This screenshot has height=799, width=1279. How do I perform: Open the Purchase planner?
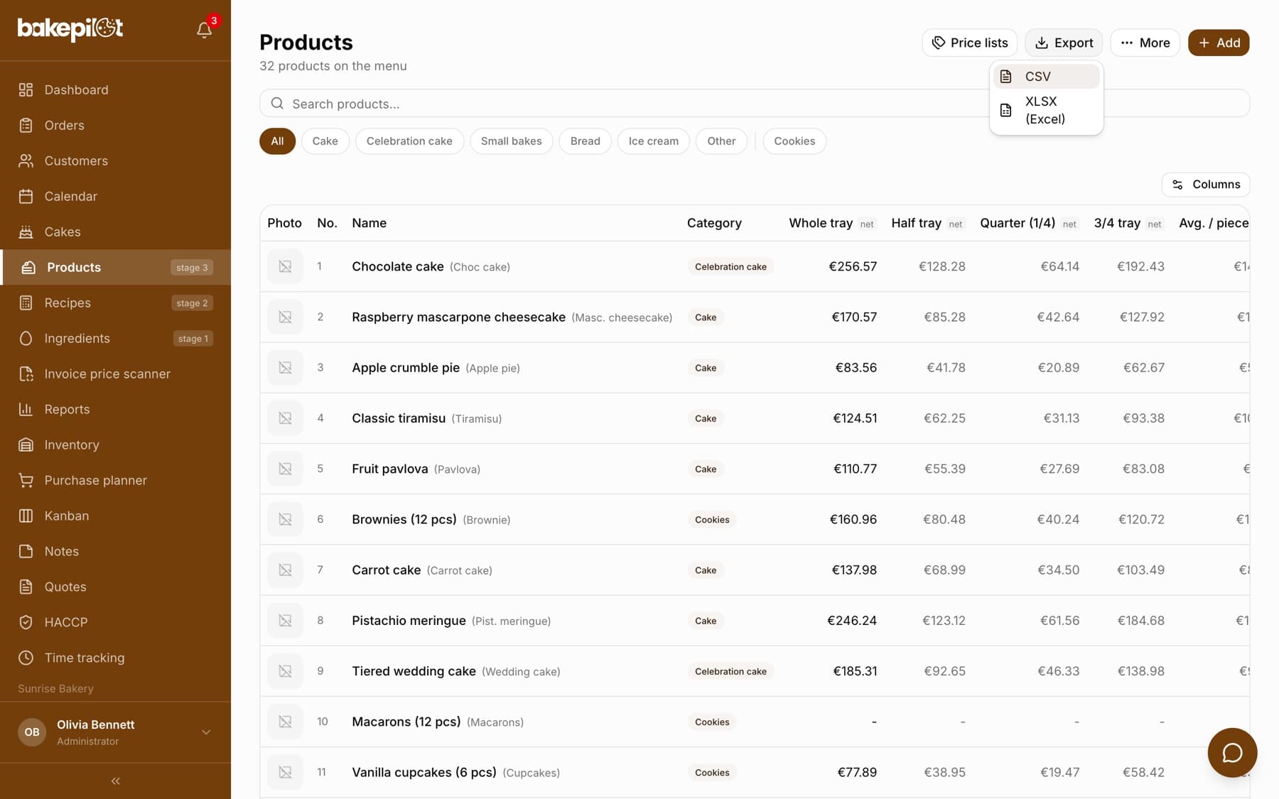115,480
